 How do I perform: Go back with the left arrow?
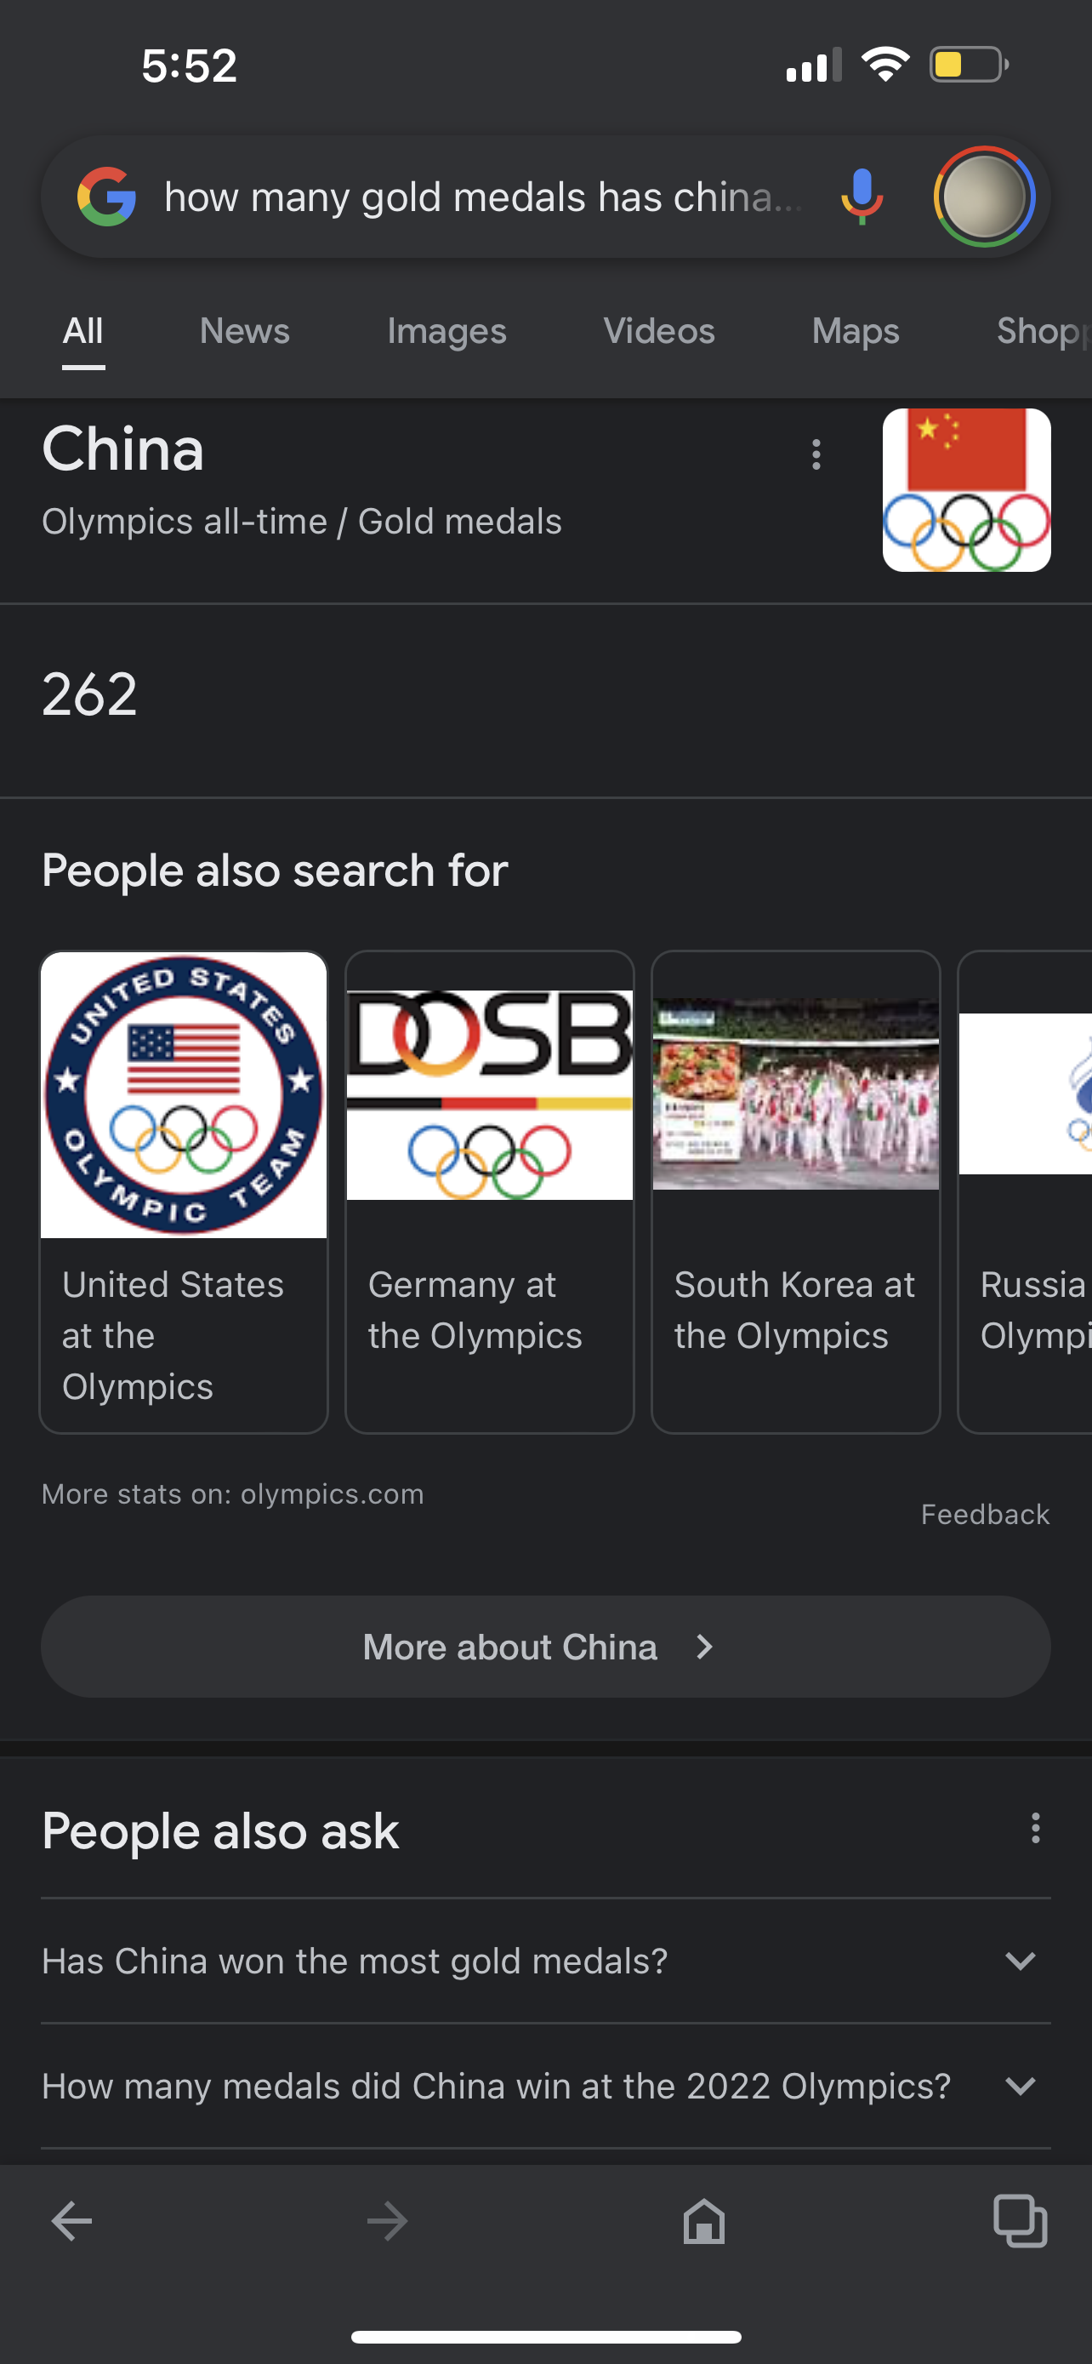pyautogui.click(x=71, y=2222)
